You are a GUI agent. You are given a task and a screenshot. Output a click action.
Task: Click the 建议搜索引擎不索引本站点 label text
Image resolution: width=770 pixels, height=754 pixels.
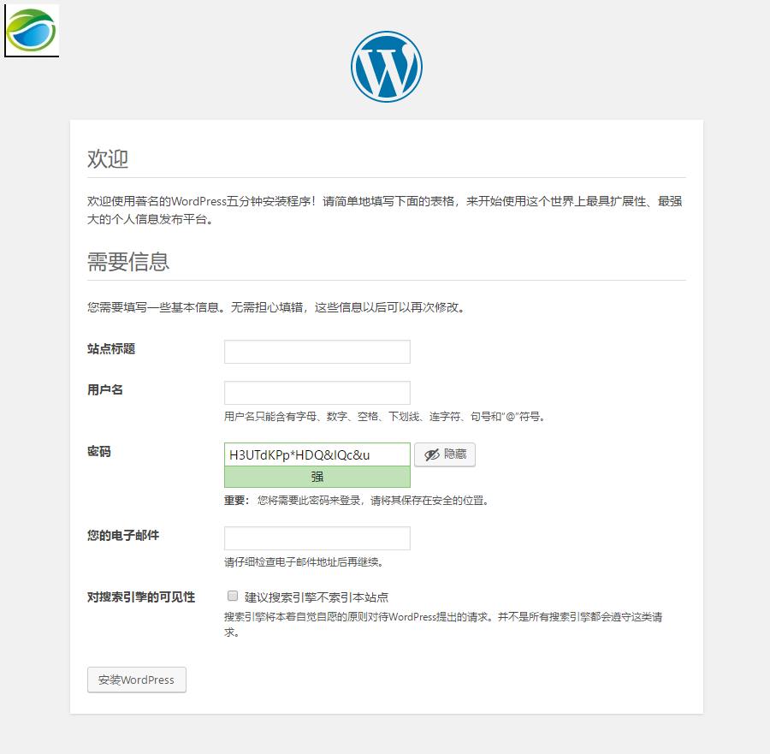(x=317, y=597)
